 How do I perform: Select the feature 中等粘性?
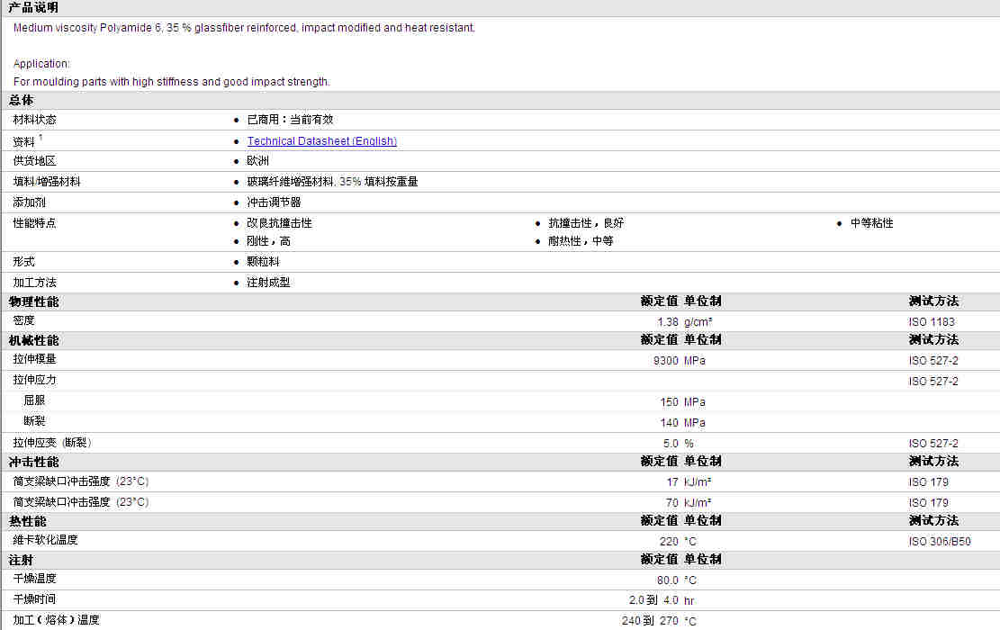click(x=872, y=223)
